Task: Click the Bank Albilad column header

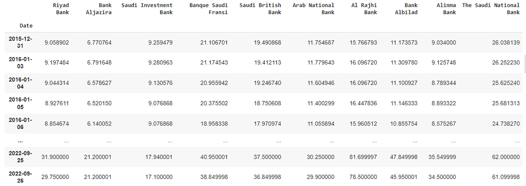Action: (x=406, y=9)
